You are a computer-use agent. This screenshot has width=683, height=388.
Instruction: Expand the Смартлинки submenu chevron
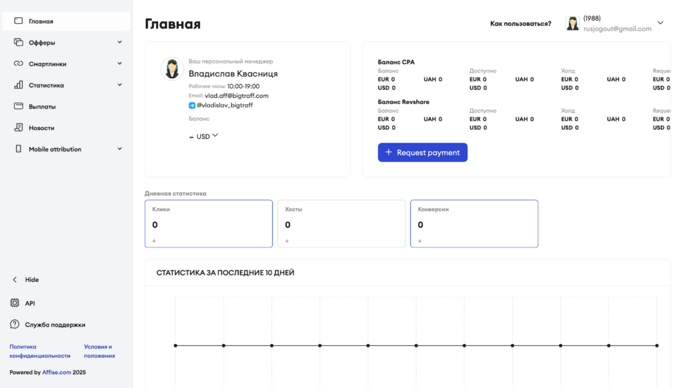(120, 63)
